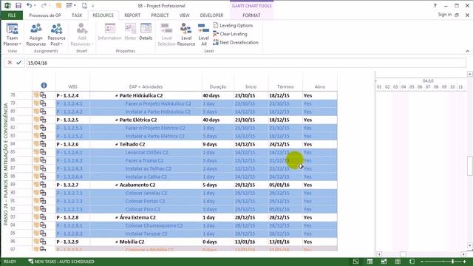Zoom out with the minus button

pyautogui.click(x=422, y=262)
